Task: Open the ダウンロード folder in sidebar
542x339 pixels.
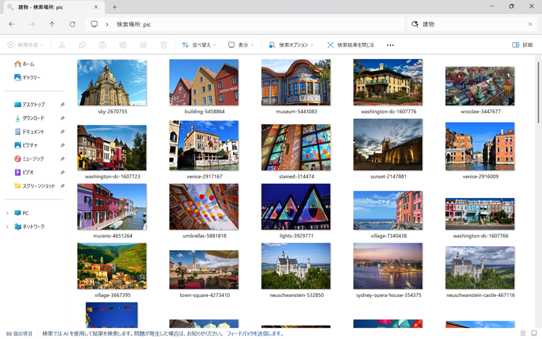Action: [33, 118]
